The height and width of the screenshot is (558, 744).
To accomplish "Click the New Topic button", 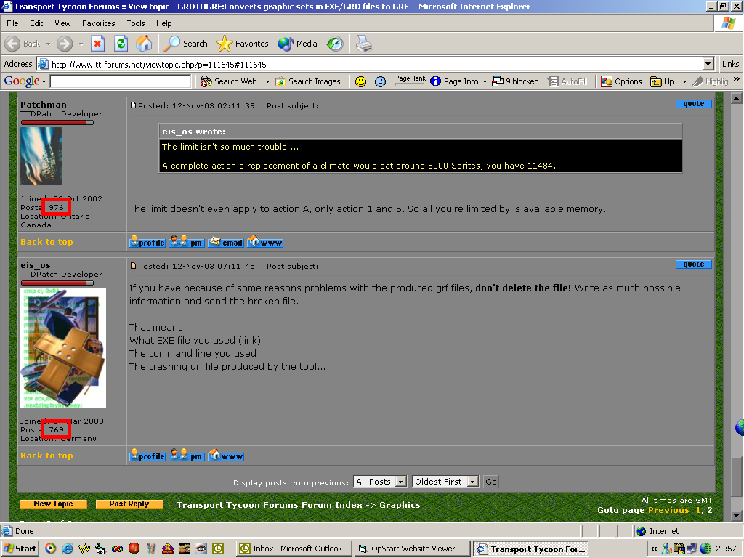I will tap(53, 504).
